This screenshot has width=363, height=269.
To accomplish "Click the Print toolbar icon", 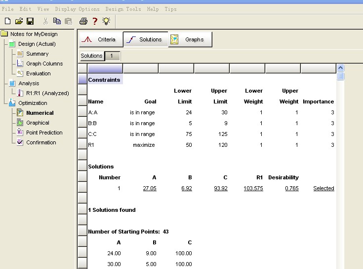I will [x=83, y=21].
